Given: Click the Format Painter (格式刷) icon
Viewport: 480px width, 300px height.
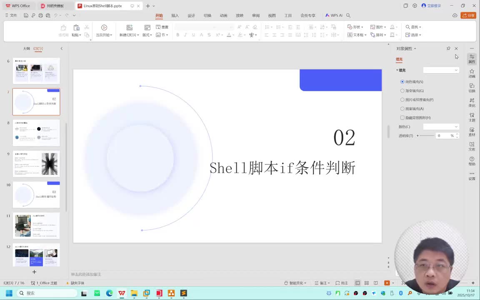Looking at the screenshot, I should [63, 27].
